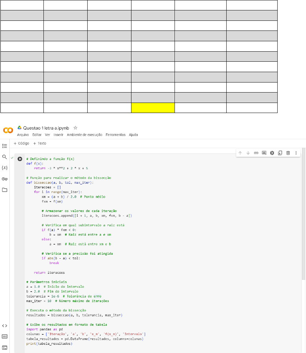Screen dimensions: 306x353
Task: Open the table of contents sidebar
Action: coord(5,146)
